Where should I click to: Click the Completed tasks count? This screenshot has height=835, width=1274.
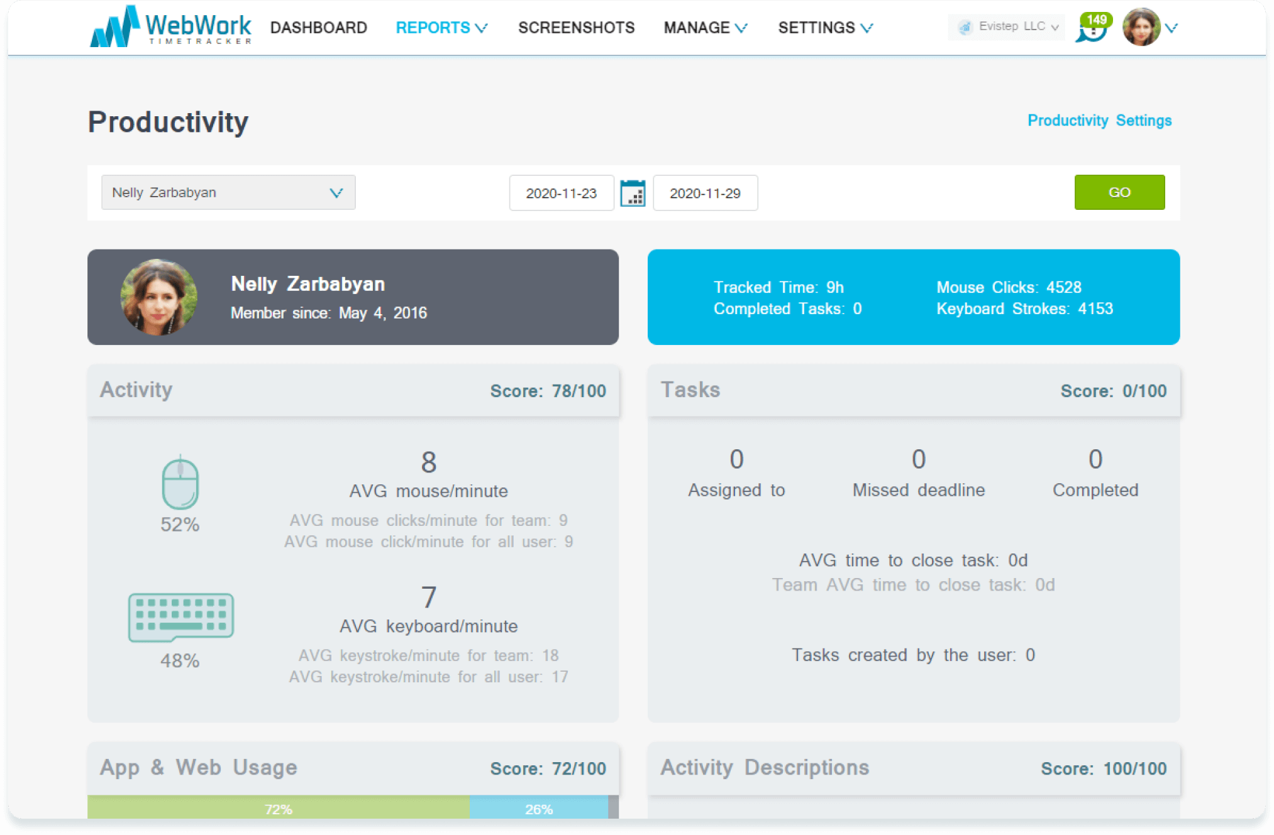(1095, 459)
